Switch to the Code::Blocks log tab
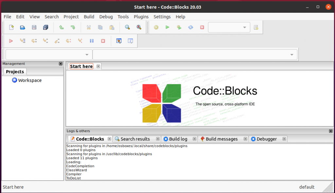 point(90,139)
